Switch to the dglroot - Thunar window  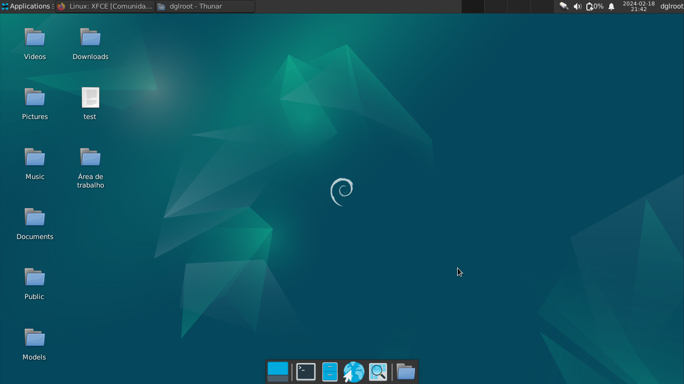click(205, 6)
